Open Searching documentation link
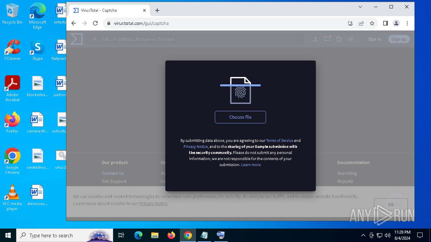 tap(347, 173)
